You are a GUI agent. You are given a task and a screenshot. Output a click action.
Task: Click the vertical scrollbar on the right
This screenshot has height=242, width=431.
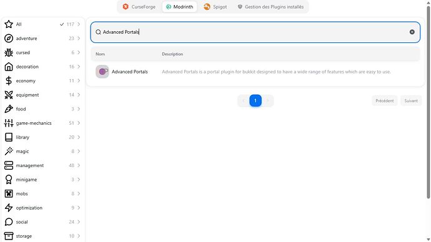pos(429,102)
